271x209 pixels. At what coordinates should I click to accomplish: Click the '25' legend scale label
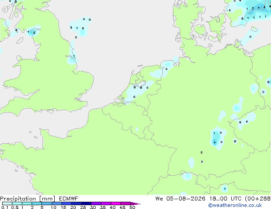tap(83, 207)
